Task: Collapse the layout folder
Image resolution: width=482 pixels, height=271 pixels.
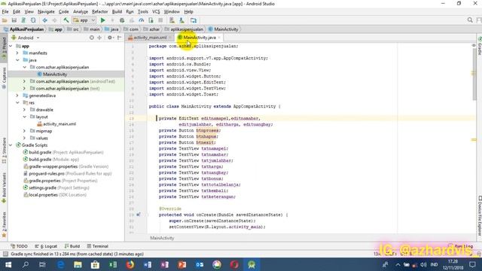Action: point(25,117)
